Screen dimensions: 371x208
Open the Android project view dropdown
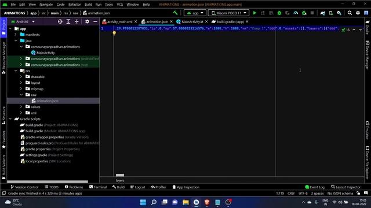[23, 21]
